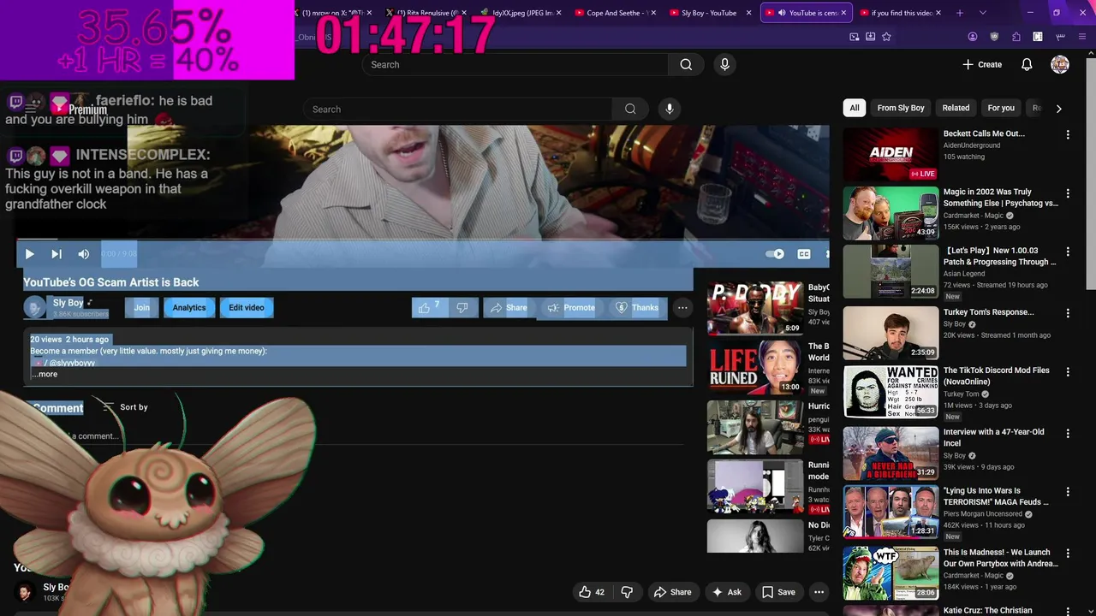Like the inner video with 7 likes

(429, 308)
